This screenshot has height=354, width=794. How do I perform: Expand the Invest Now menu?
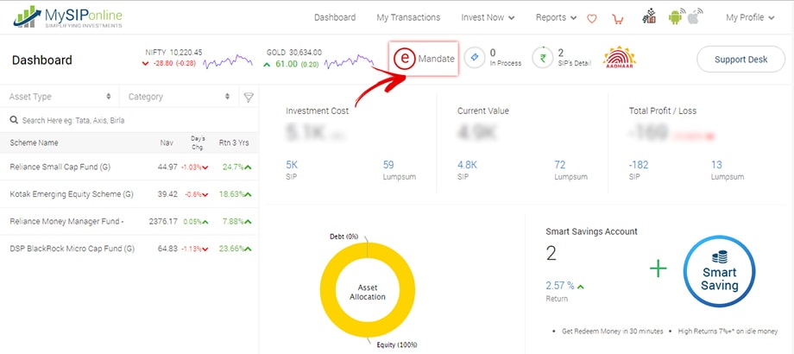coord(488,17)
